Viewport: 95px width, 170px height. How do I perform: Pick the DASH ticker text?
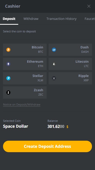click(85, 52)
